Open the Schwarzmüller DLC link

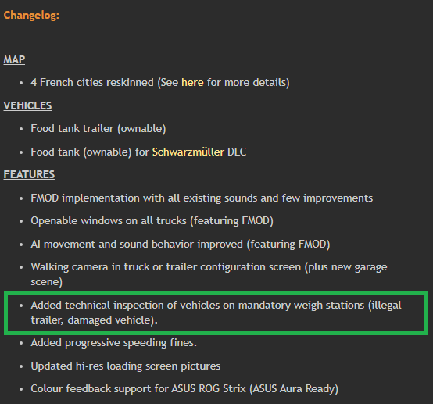pos(188,152)
